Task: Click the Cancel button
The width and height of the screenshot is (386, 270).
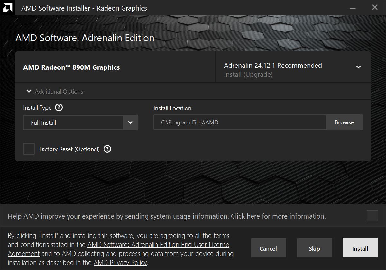Action: click(268, 248)
